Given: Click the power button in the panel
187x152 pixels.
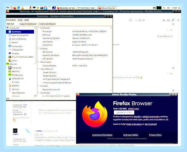Looking at the screenshot, I should click(x=179, y=8).
